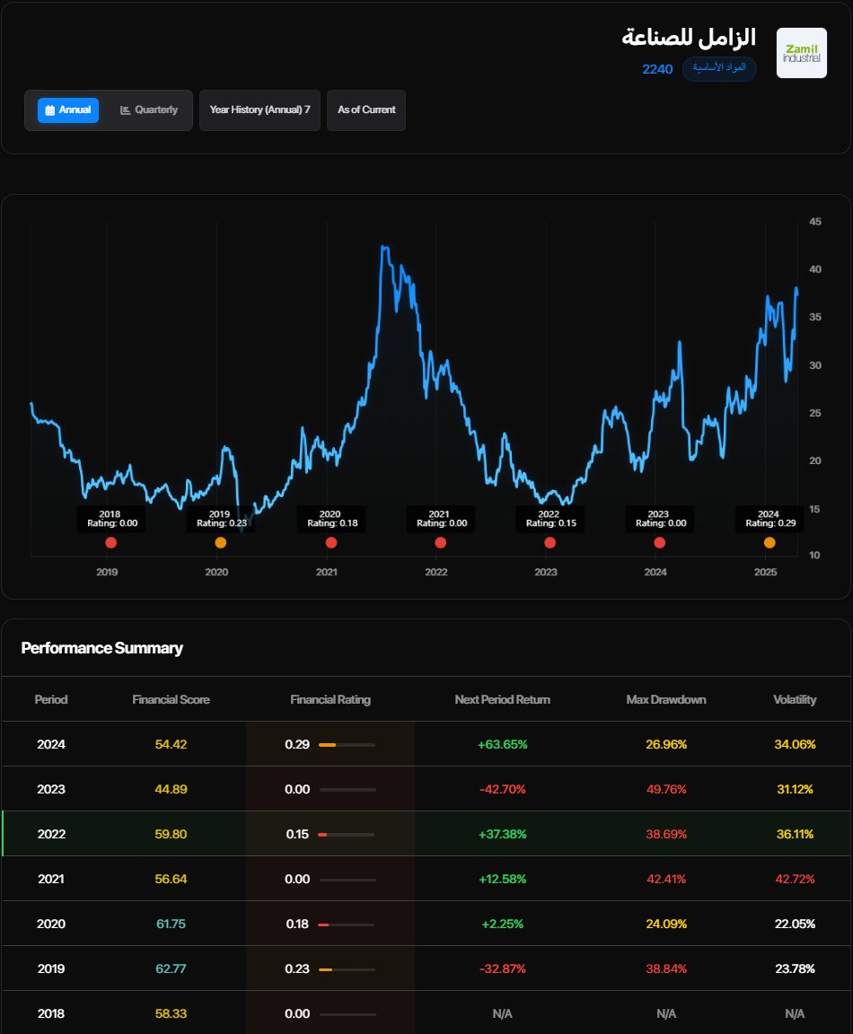
Task: Click the financial score 54.42
Action: [171, 744]
